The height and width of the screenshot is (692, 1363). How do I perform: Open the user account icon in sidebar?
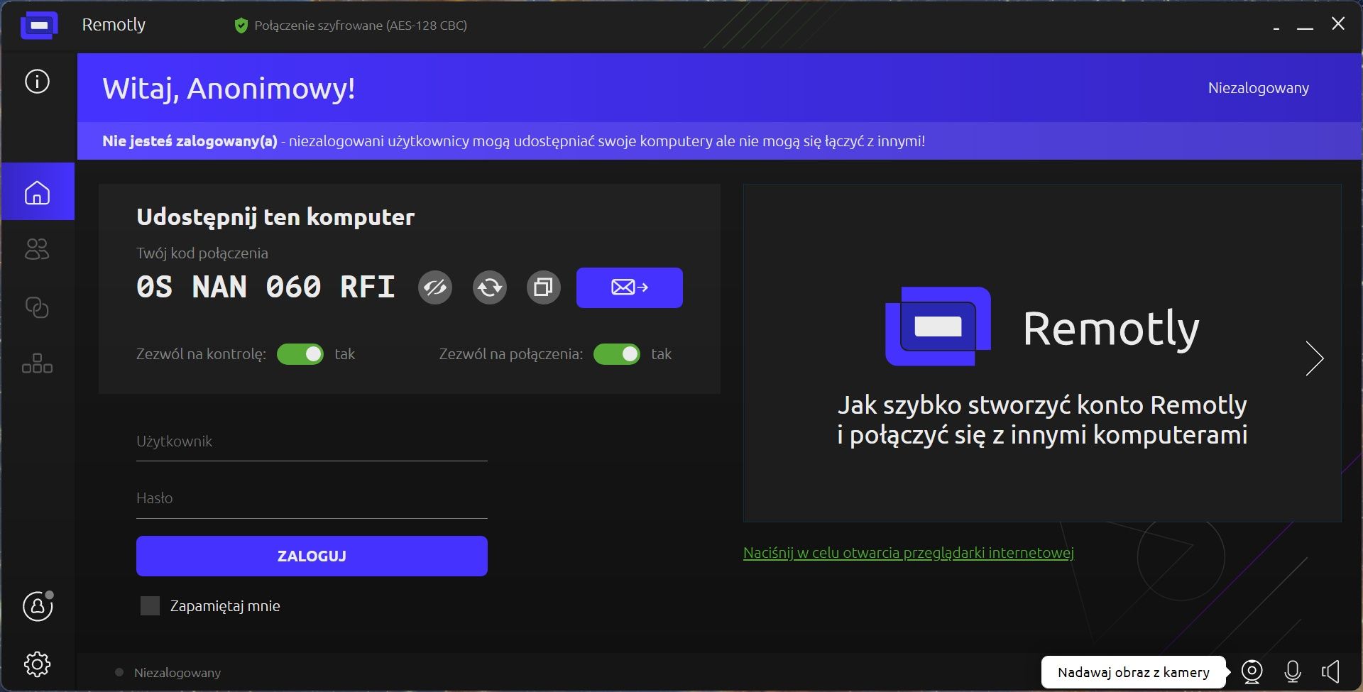point(38,606)
